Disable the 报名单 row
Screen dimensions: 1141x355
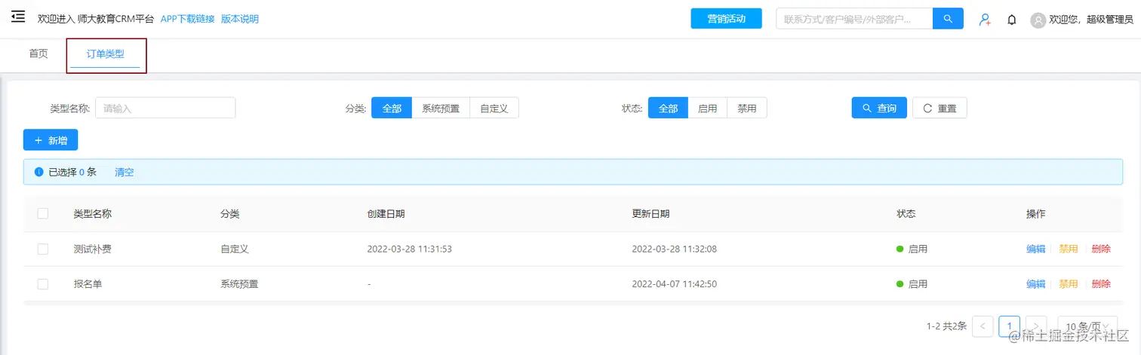click(1069, 284)
